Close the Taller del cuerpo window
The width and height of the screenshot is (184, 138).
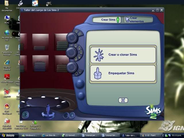(x=162, y=10)
